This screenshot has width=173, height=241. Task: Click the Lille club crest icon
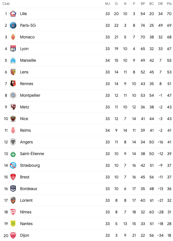point(13,14)
